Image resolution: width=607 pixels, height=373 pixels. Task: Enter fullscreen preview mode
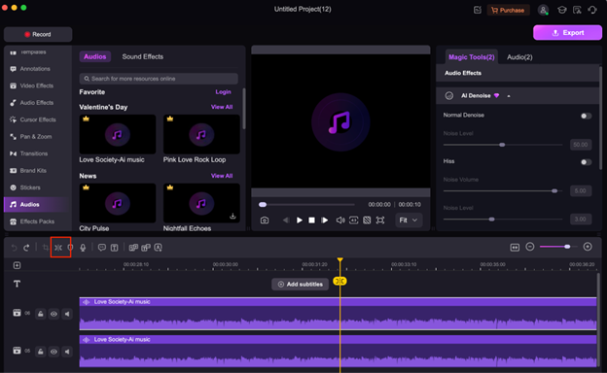pyautogui.click(x=380, y=220)
